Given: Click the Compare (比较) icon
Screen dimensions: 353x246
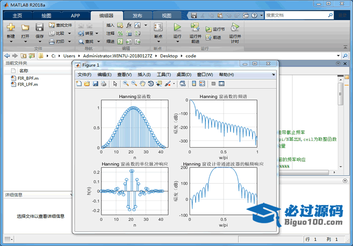Looking at the screenshot, I should pyautogui.click(x=52, y=33).
